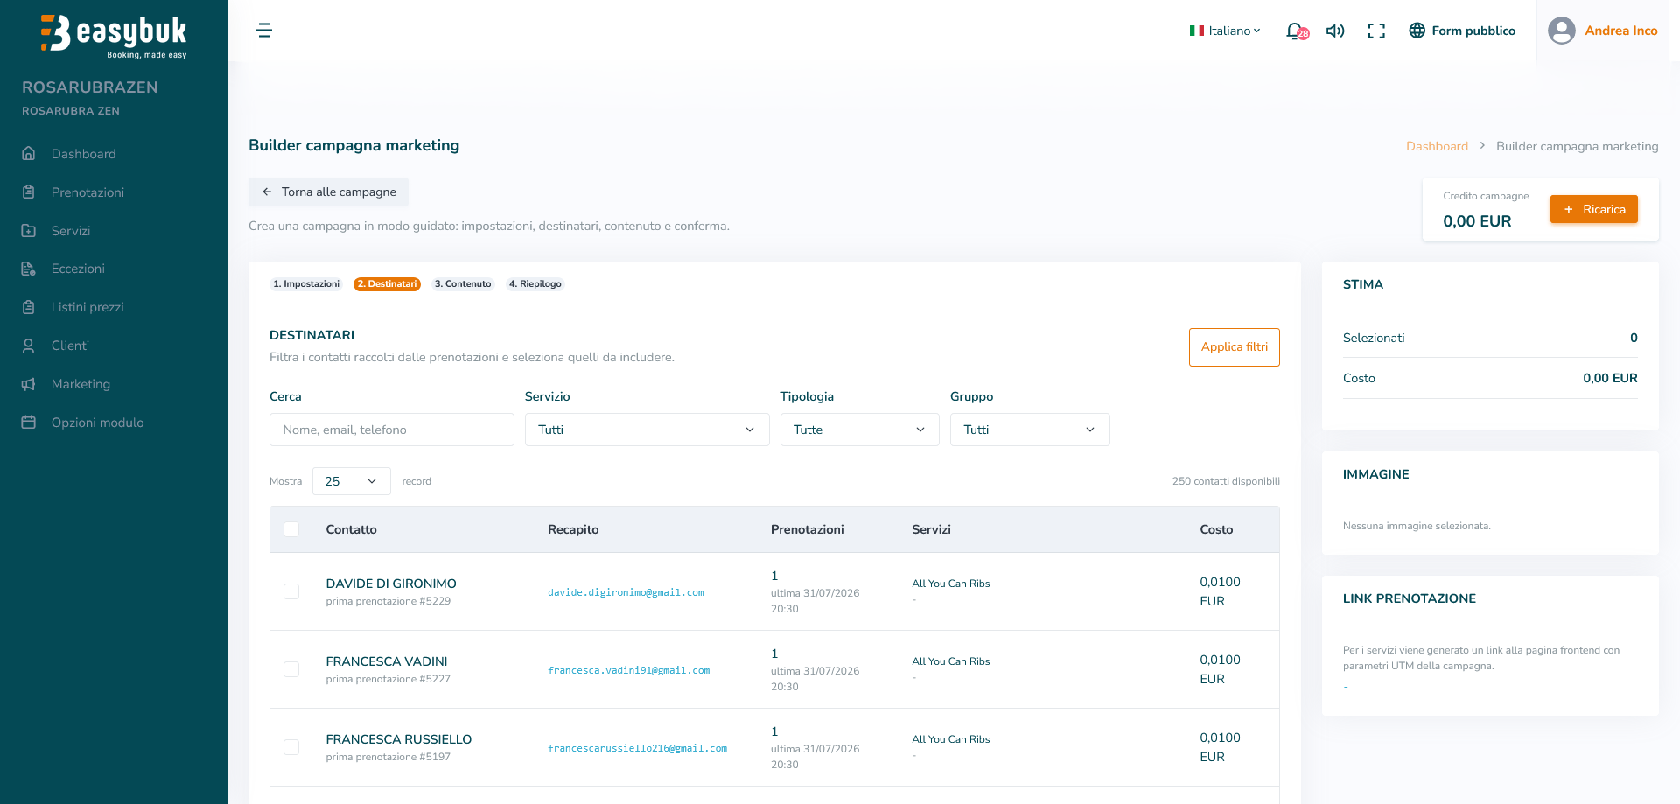
Task: Go to step 1. Impostazioni
Action: point(306,284)
